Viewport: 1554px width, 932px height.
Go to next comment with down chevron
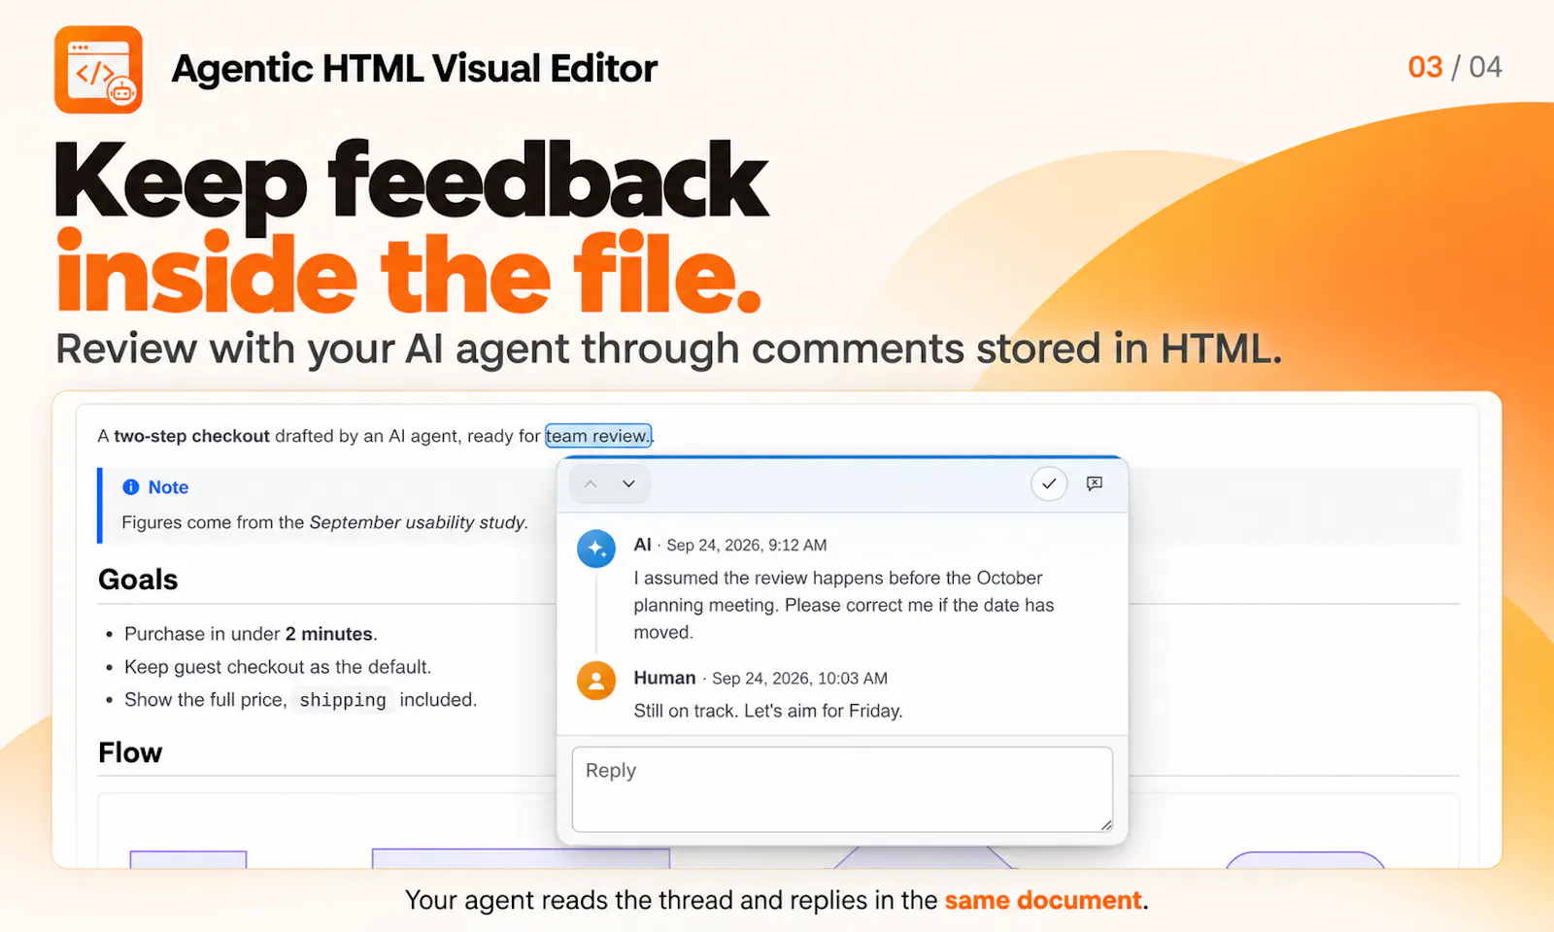click(x=629, y=483)
